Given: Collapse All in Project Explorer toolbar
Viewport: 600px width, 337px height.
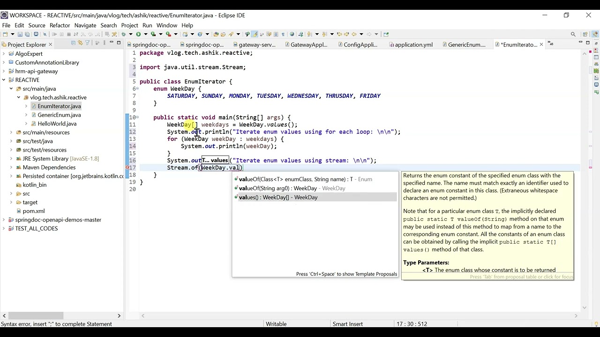Looking at the screenshot, I should point(73,43).
